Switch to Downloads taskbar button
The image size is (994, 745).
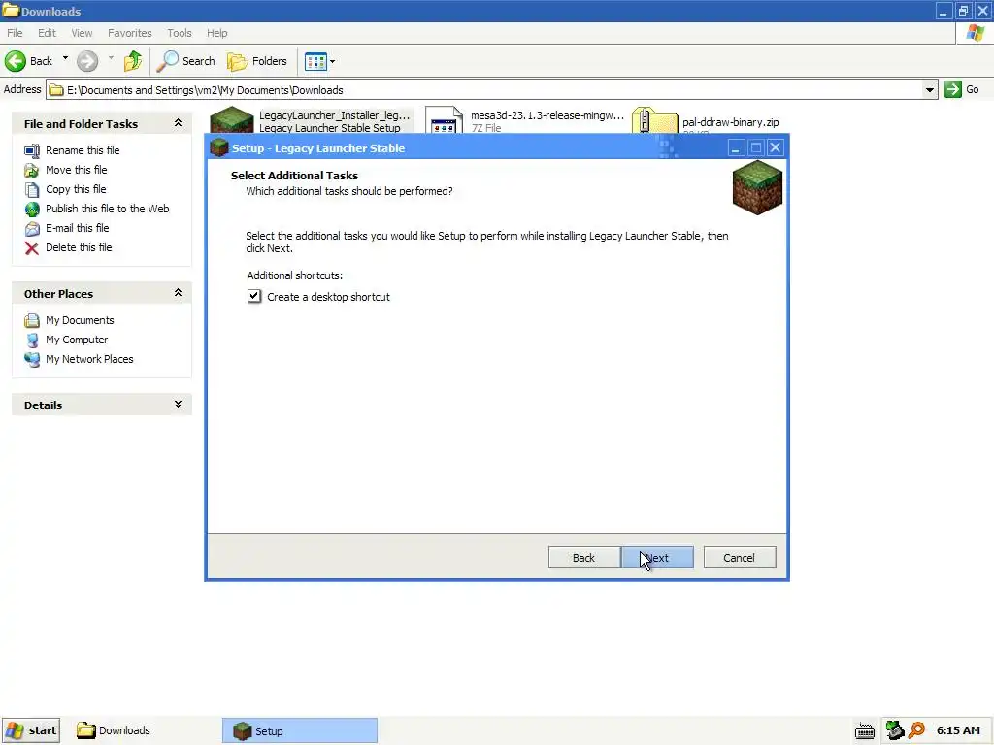tap(115, 730)
